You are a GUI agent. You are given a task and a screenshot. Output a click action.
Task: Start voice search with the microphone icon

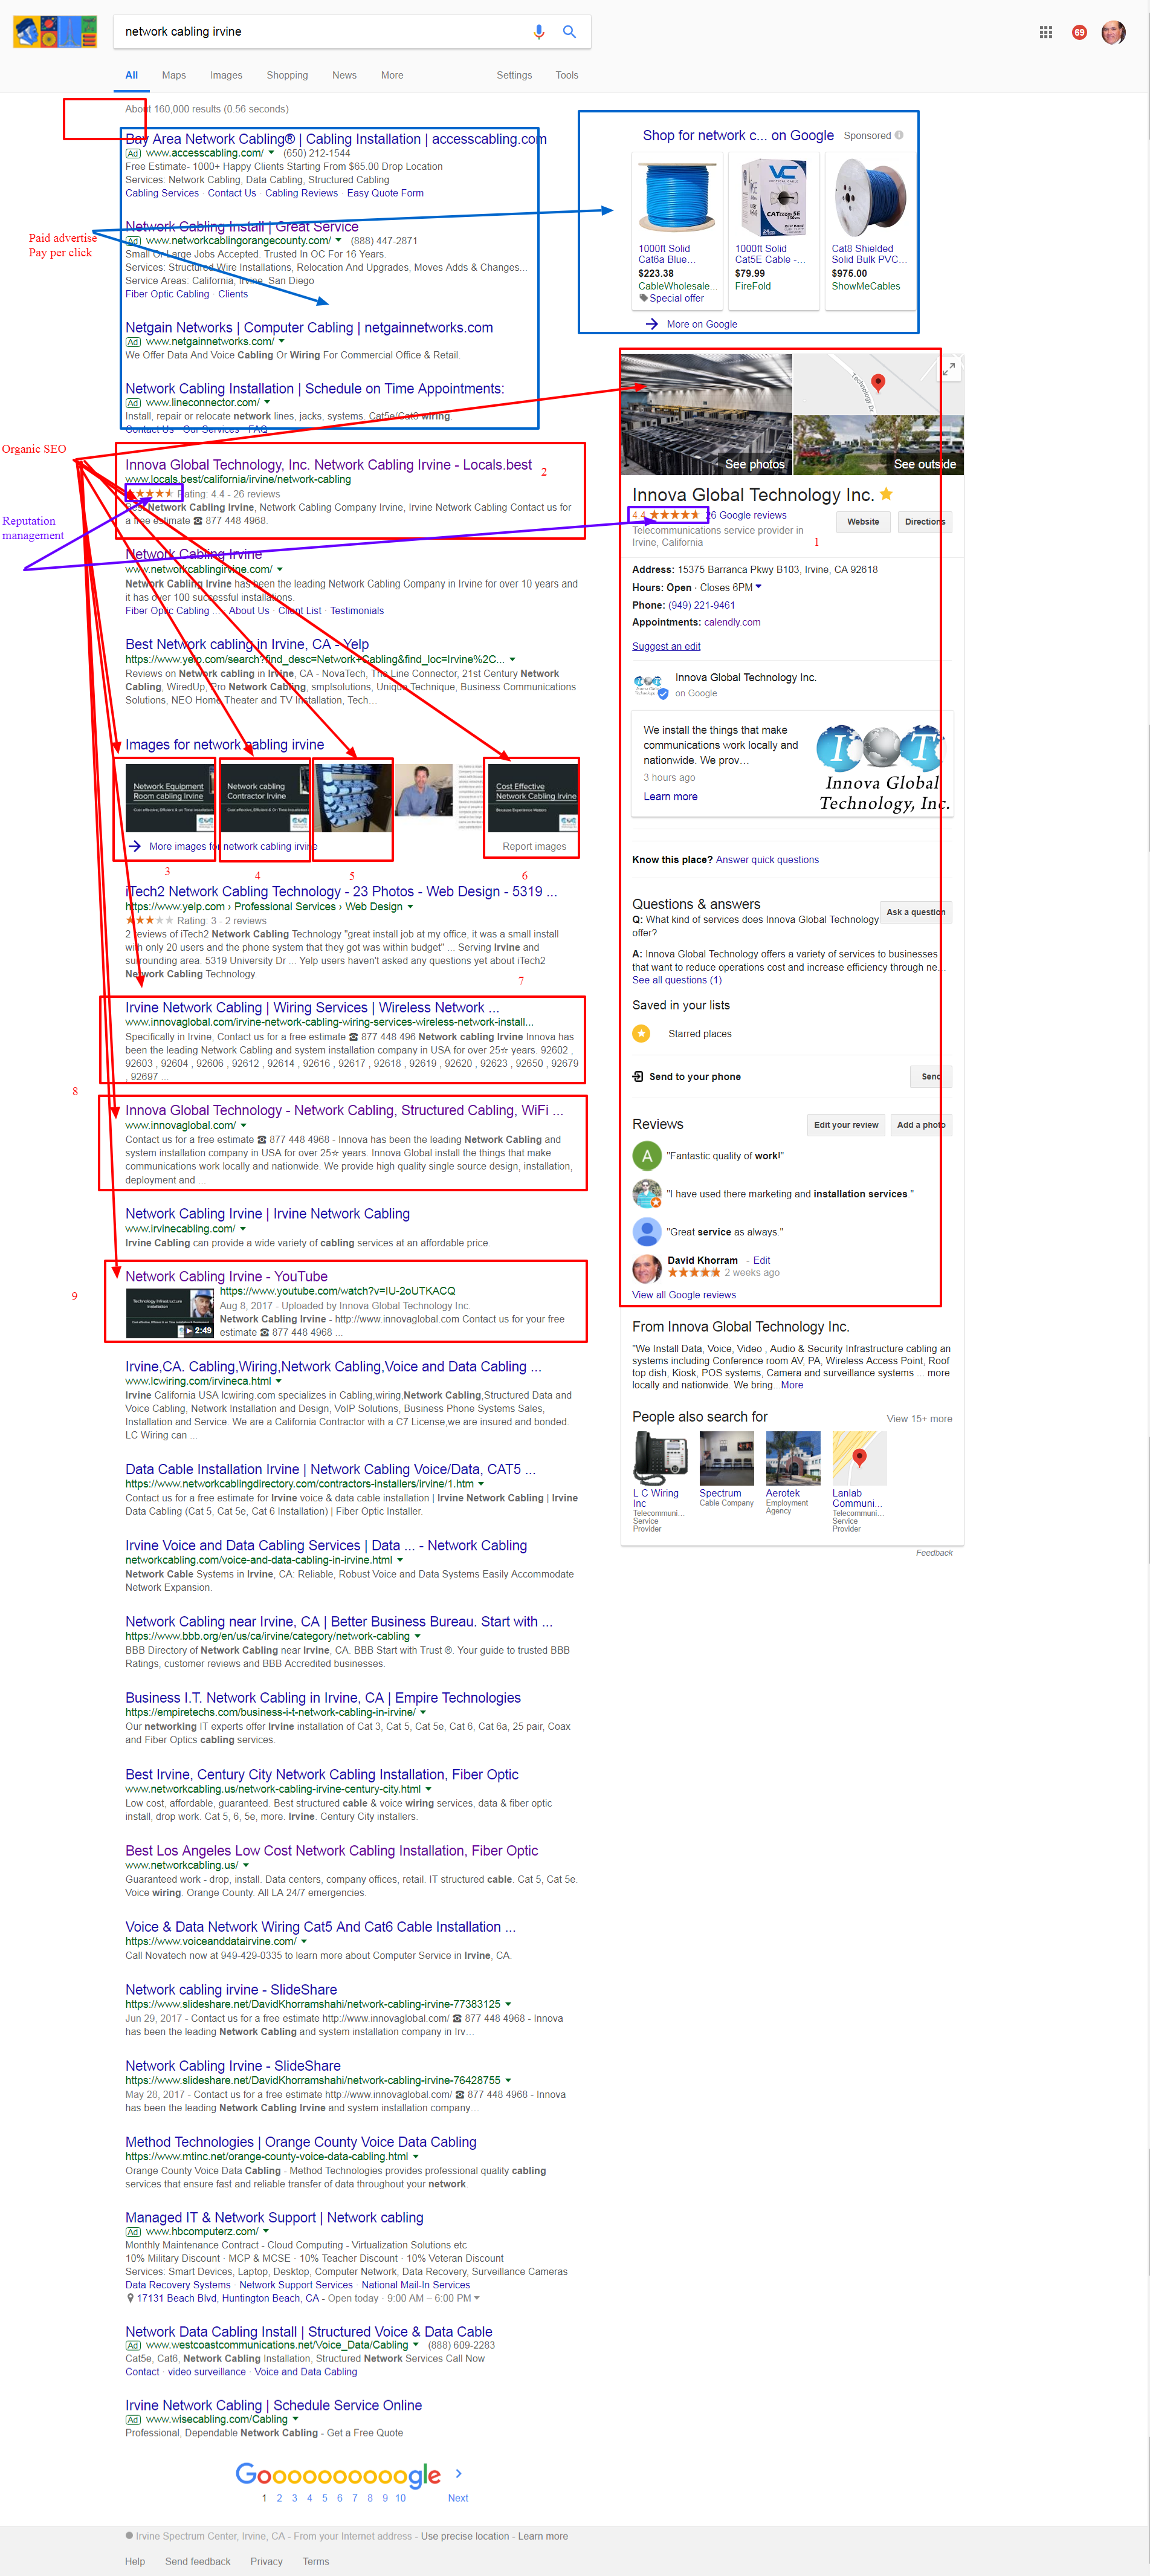(x=539, y=32)
